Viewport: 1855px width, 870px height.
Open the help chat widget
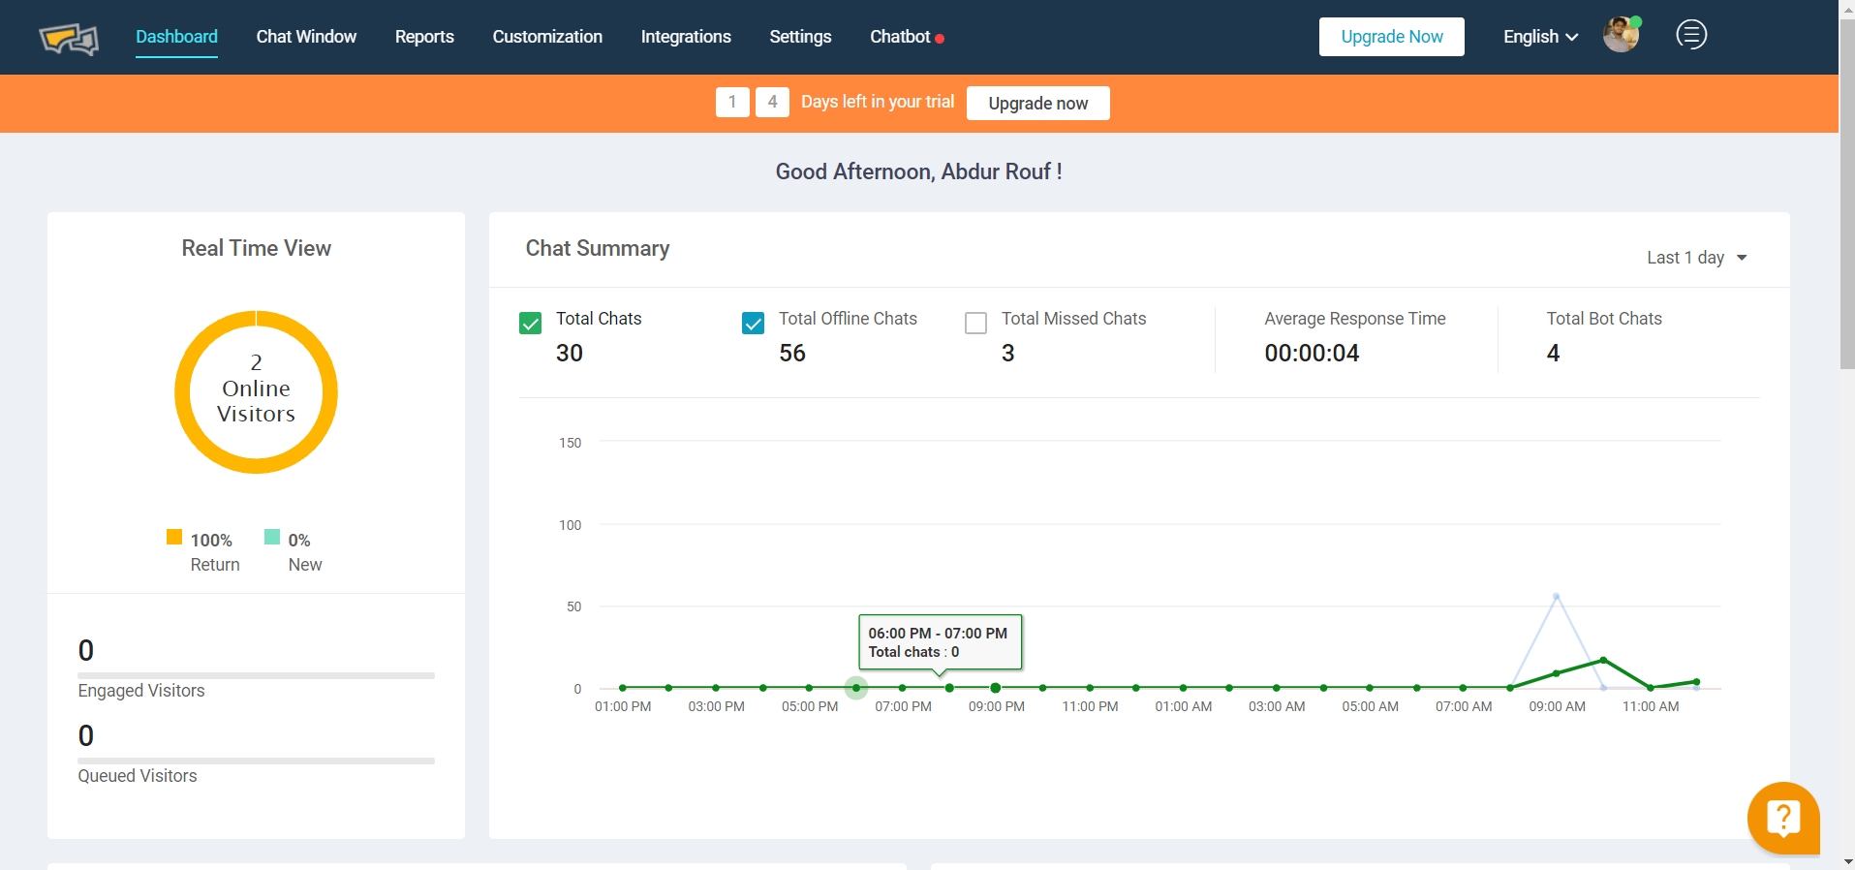[x=1782, y=818]
